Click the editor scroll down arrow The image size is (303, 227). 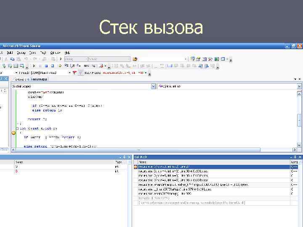pos(299,145)
